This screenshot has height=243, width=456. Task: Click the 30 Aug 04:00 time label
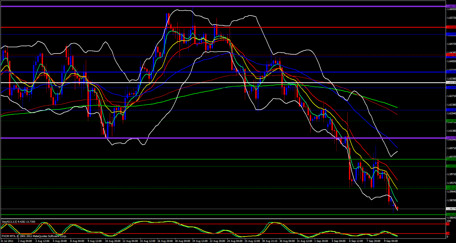287,241
